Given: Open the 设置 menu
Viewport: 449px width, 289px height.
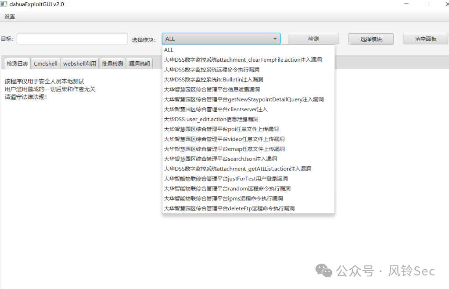Looking at the screenshot, I should [x=10, y=17].
